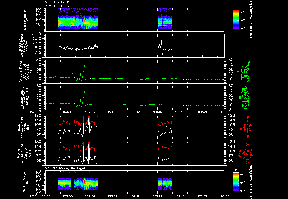Select the white "VEx MAG SAF-B Magnetic Field" axis label
This screenshot has height=199, width=288.
click(x=26, y=98)
